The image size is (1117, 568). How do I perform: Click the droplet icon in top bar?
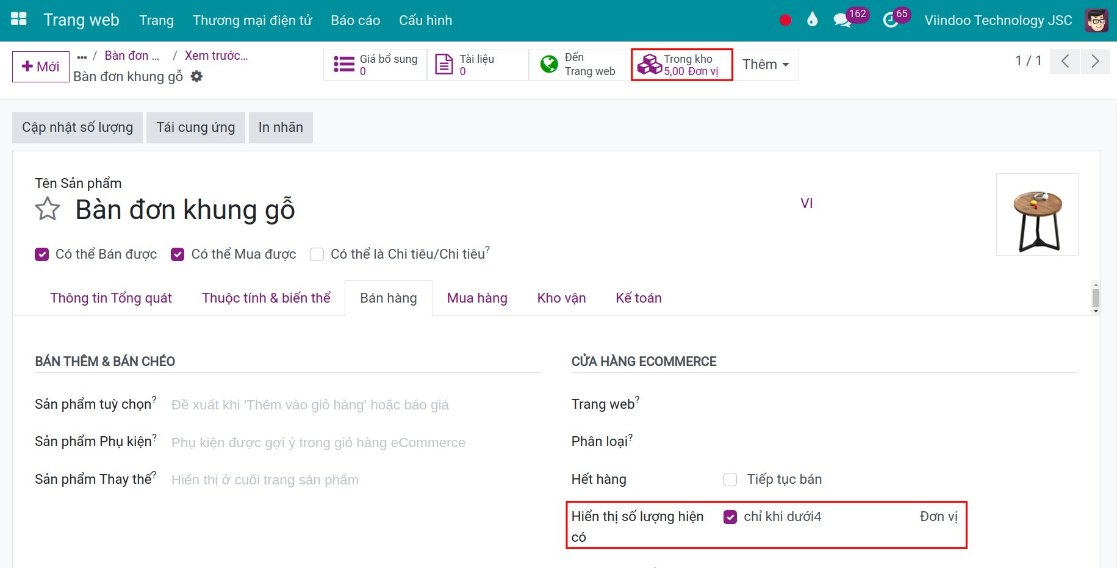[812, 20]
